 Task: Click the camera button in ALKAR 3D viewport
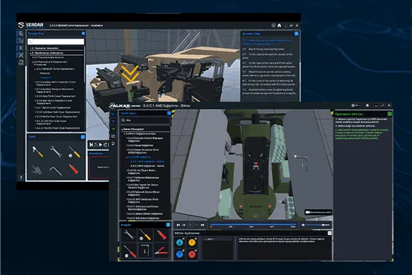click(318, 212)
